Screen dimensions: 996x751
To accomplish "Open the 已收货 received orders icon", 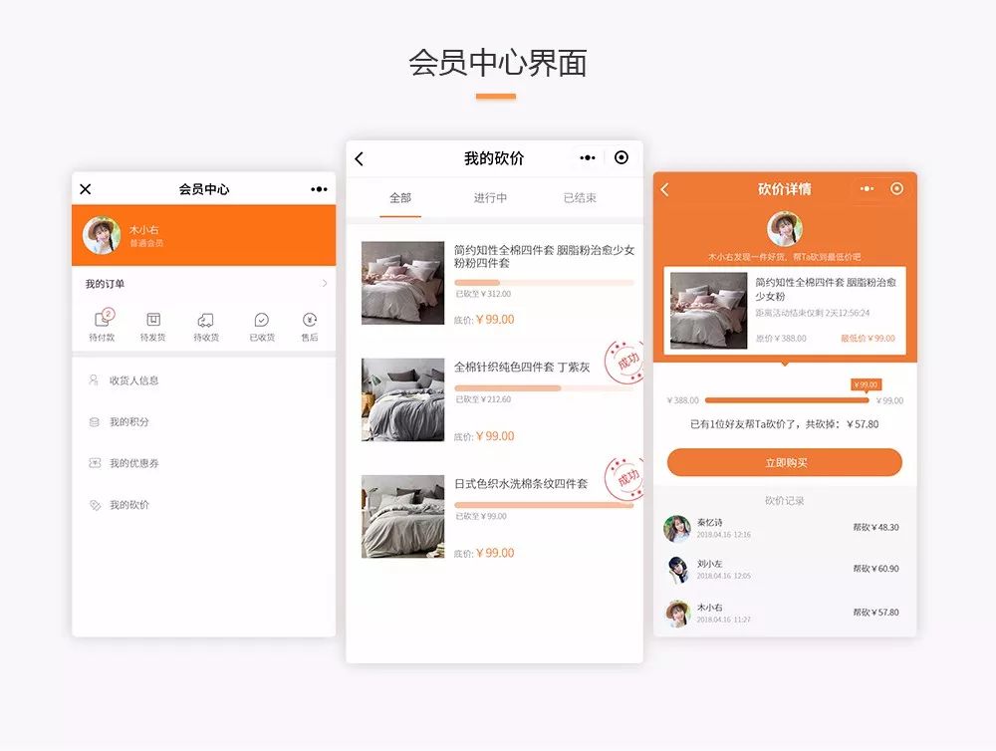I will 261,321.
